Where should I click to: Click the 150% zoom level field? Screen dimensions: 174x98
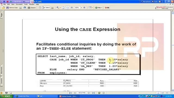point(77,8)
